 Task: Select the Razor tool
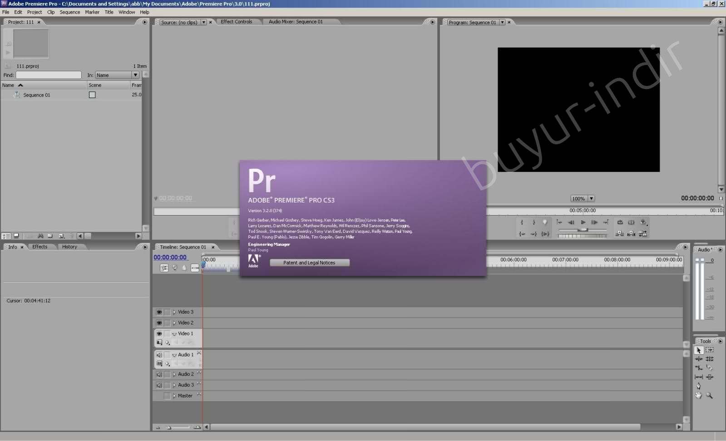pyautogui.click(x=710, y=368)
